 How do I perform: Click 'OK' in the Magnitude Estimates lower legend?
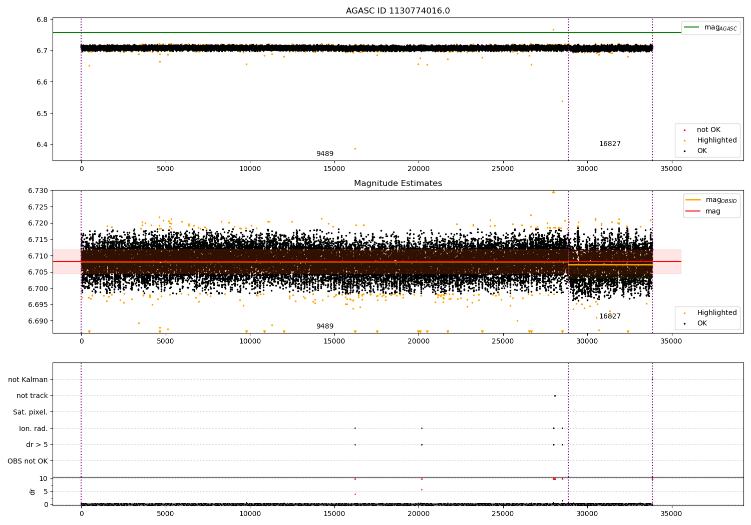click(x=702, y=323)
